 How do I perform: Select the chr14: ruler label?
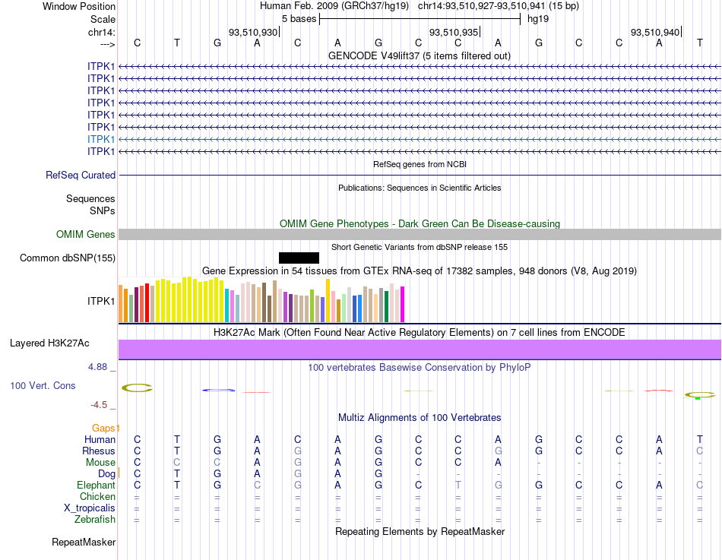click(102, 32)
